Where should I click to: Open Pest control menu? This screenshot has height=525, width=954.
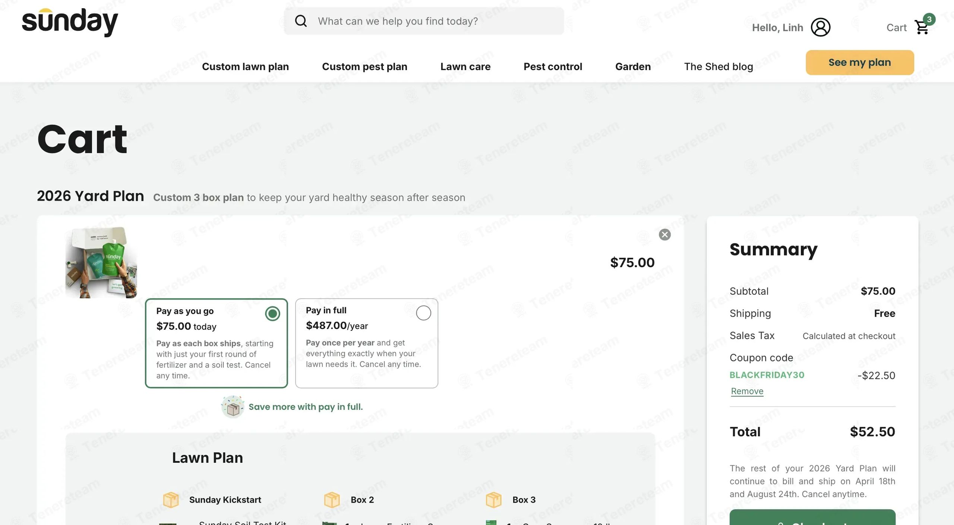[553, 67]
